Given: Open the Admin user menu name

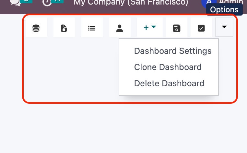Looking at the screenshot, I should pos(231,2).
